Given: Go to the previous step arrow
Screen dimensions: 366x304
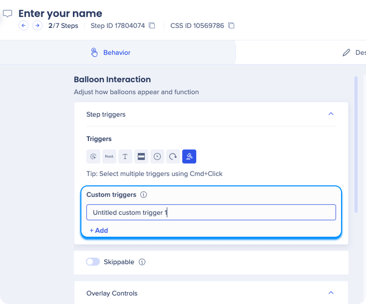Looking at the screenshot, I should pos(23,25).
